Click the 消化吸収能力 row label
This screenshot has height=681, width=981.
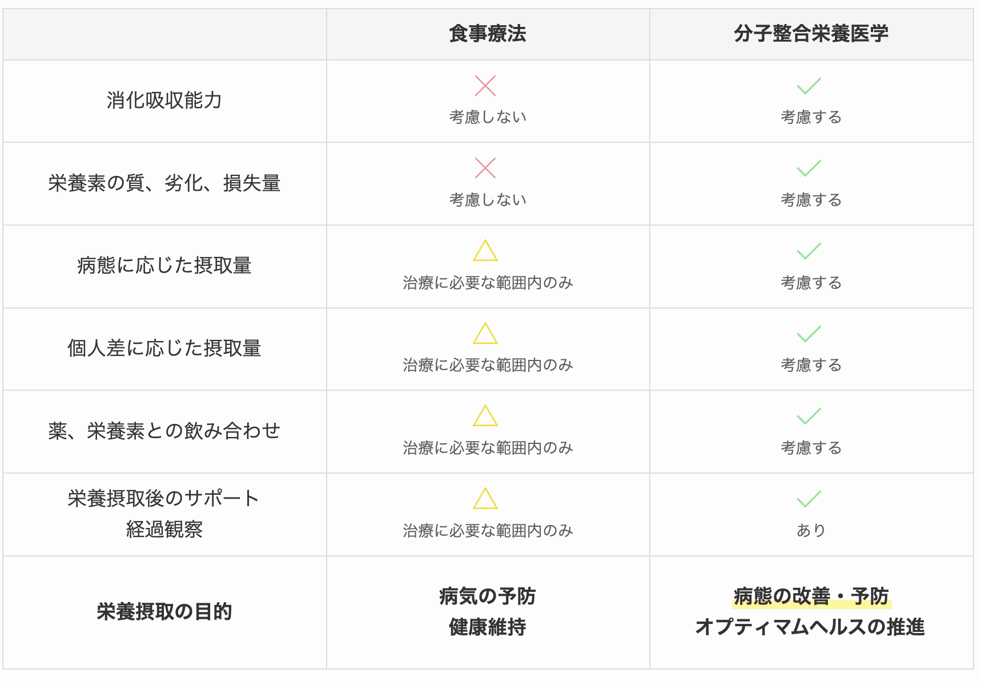click(x=164, y=101)
